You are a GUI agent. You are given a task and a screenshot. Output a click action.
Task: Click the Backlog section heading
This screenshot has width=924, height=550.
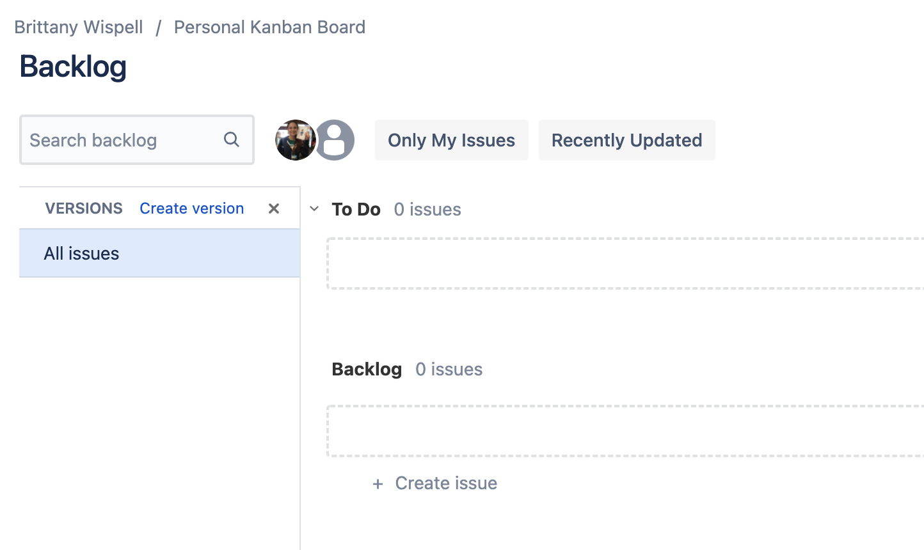click(367, 370)
